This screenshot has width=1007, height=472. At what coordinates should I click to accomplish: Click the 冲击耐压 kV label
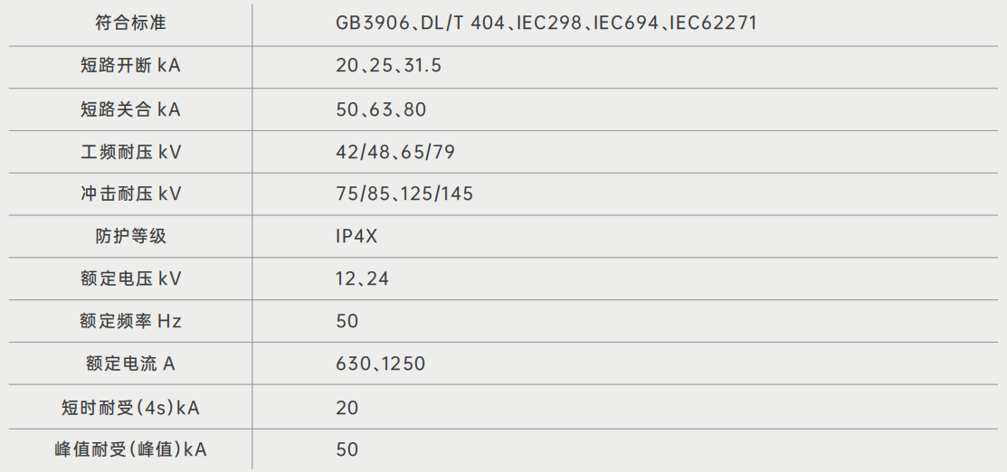(130, 194)
